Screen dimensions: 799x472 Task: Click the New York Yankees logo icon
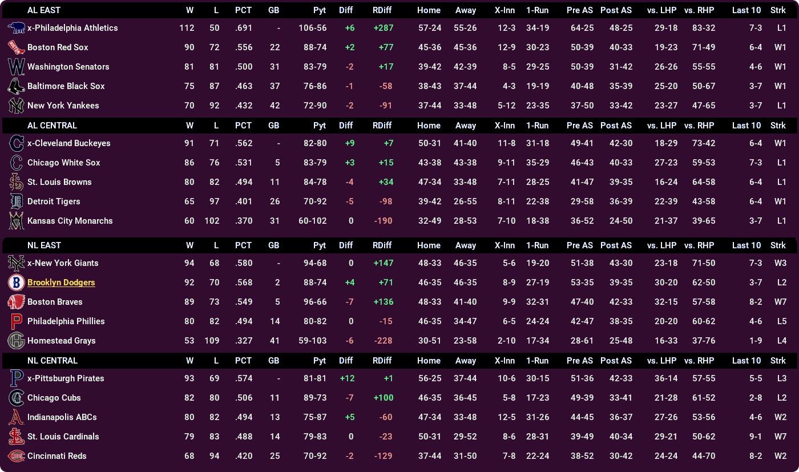click(16, 106)
